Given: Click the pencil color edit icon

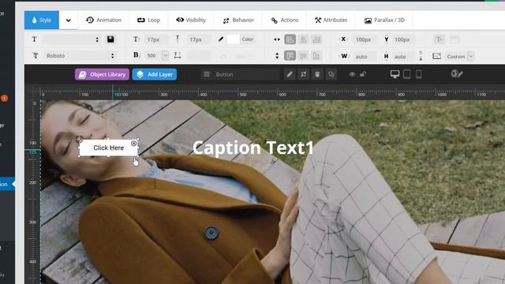Looking at the screenshot, I should pyautogui.click(x=221, y=39).
